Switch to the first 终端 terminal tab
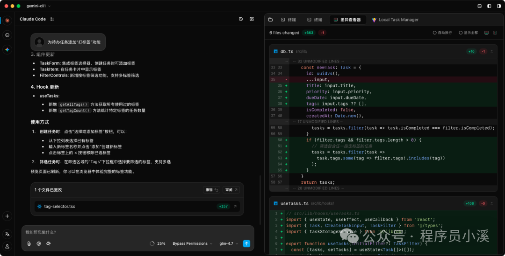 [289, 20]
